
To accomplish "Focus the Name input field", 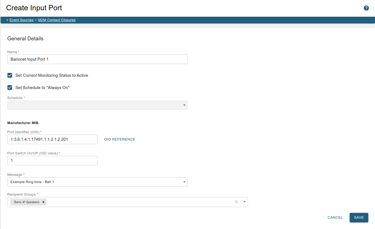I will (97, 59).
